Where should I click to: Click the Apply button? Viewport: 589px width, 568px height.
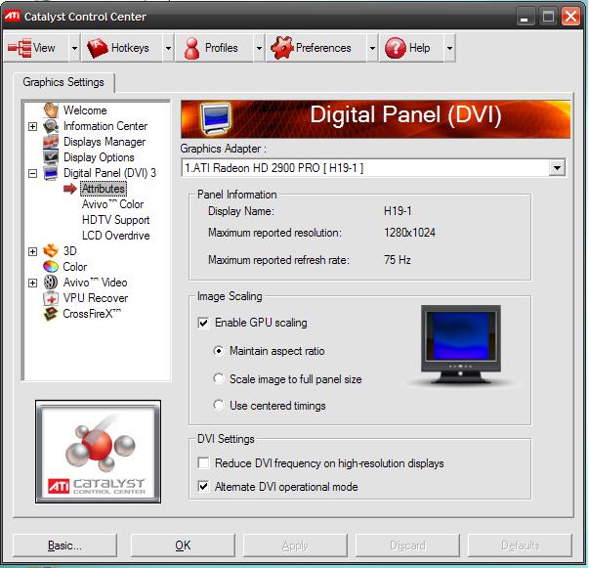coord(295,546)
